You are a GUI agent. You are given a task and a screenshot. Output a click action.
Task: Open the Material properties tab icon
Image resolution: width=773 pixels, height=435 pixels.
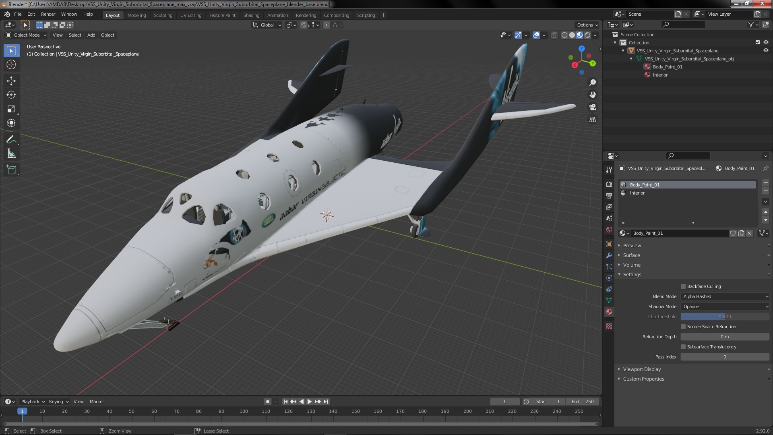(609, 312)
